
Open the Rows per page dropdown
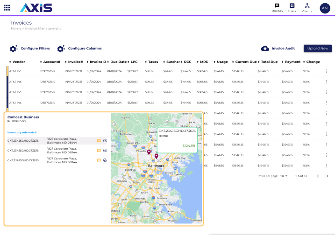click(284, 176)
